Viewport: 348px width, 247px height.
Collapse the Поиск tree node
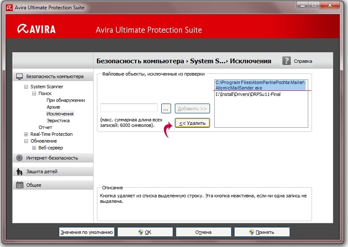34,93
